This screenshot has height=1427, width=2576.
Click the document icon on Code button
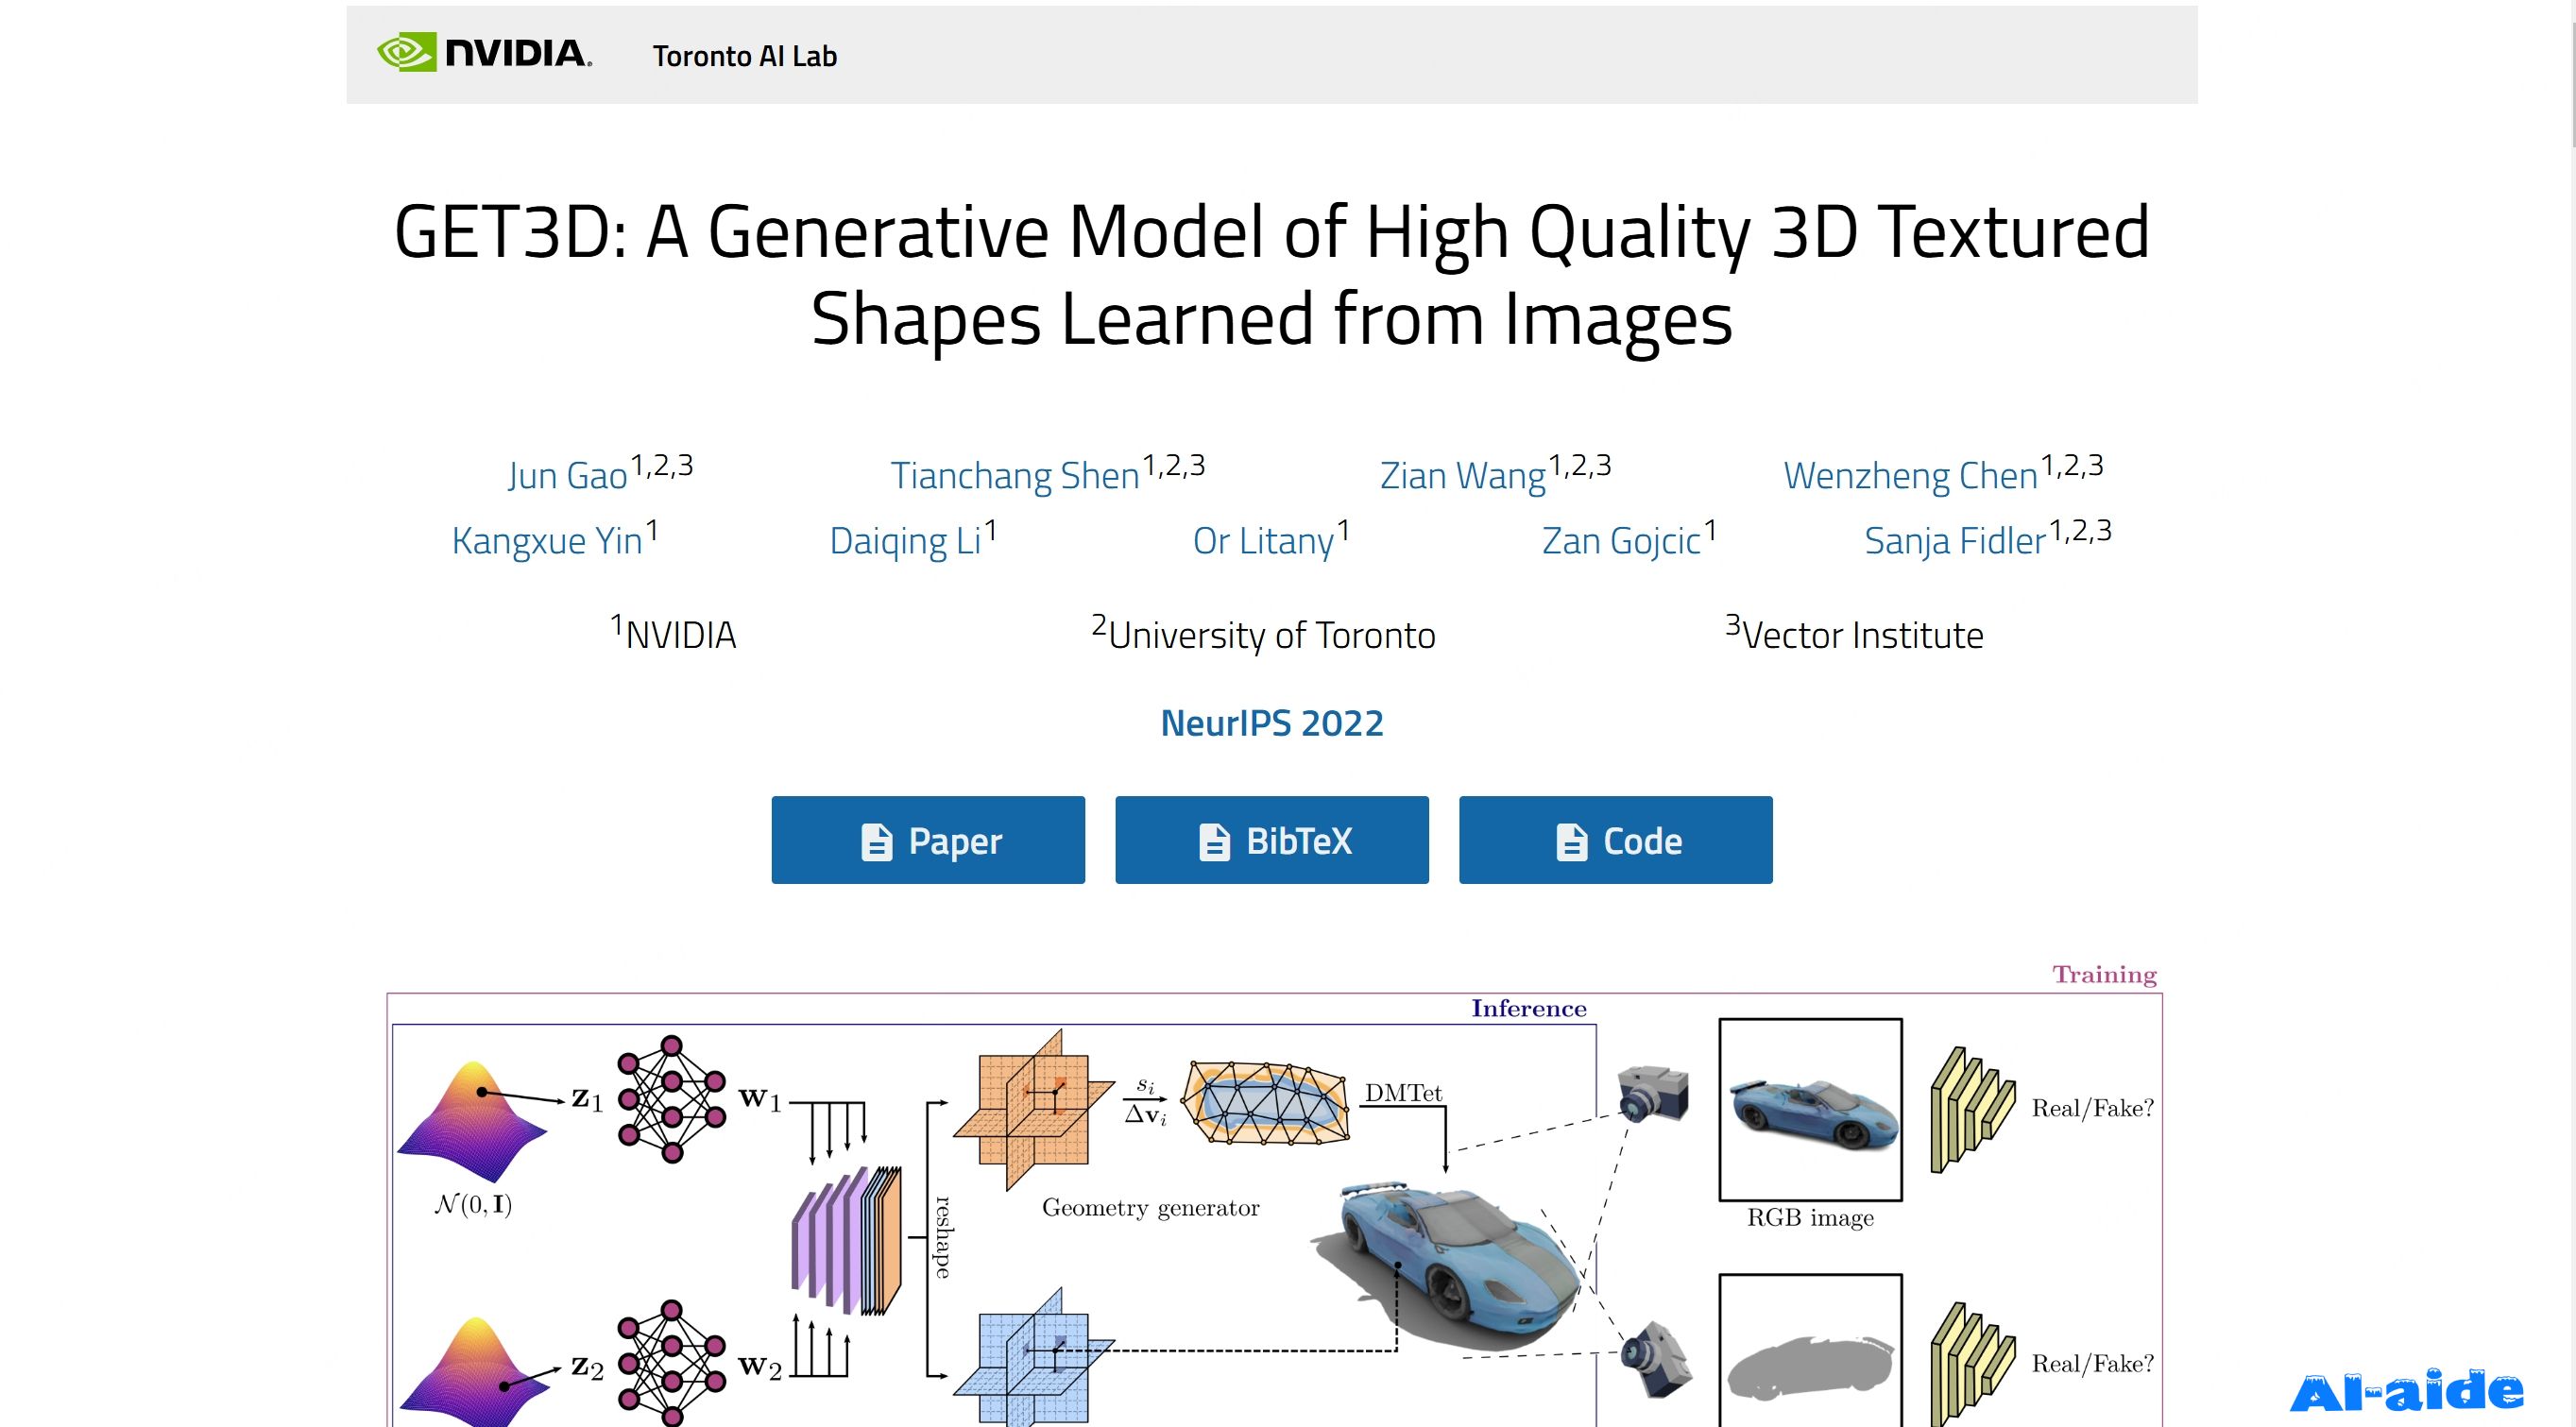pyautogui.click(x=1571, y=842)
